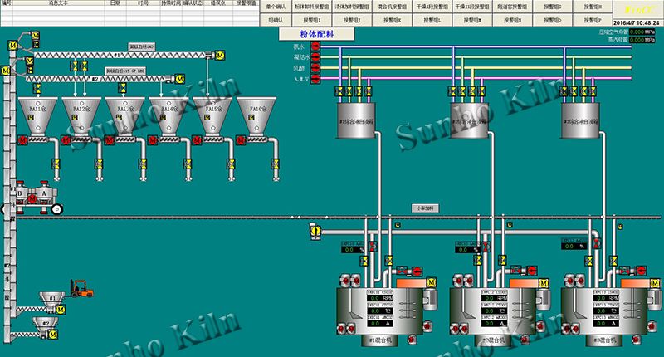Click the orange level bar on the #1 mixer
The width and height of the screenshot is (664, 357).
click(x=411, y=283)
